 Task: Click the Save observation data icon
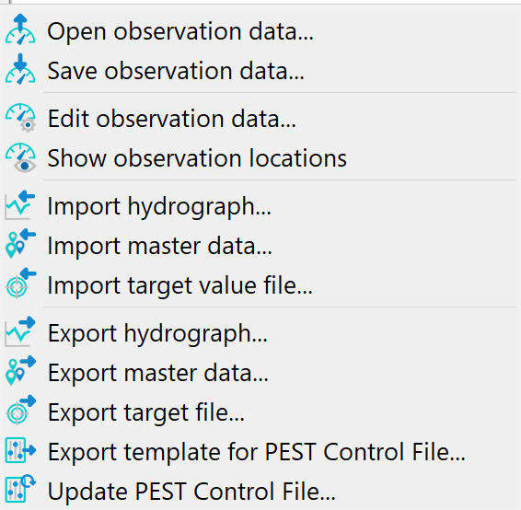(x=20, y=69)
